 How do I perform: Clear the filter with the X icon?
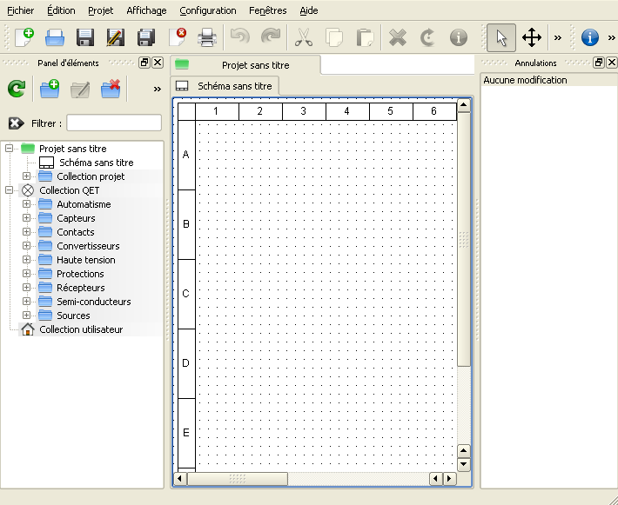pos(16,123)
